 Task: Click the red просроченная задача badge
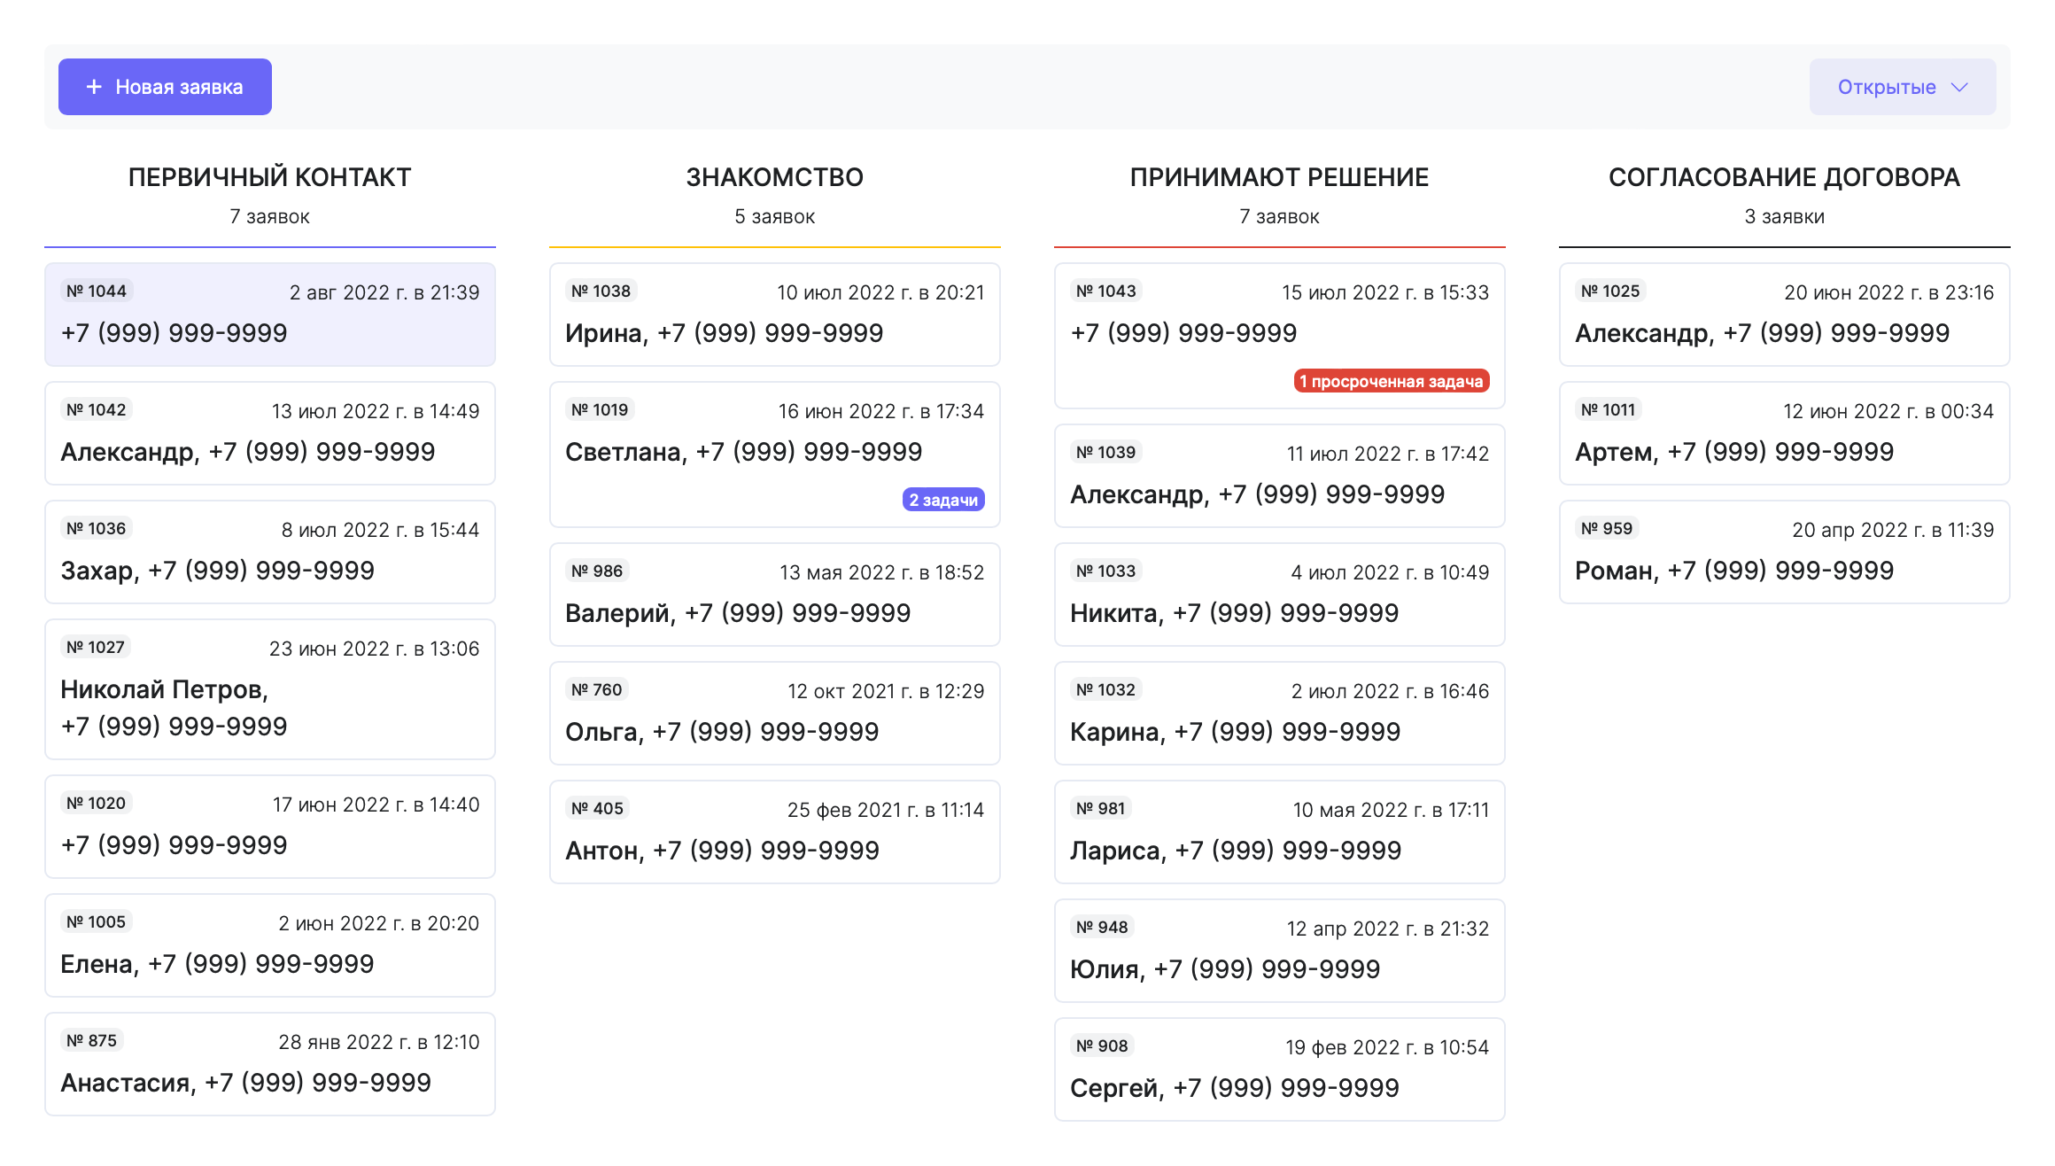point(1391,381)
